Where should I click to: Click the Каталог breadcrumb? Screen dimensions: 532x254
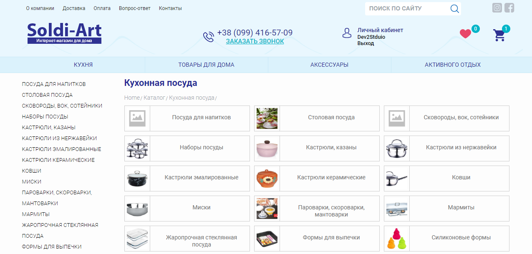(x=154, y=98)
